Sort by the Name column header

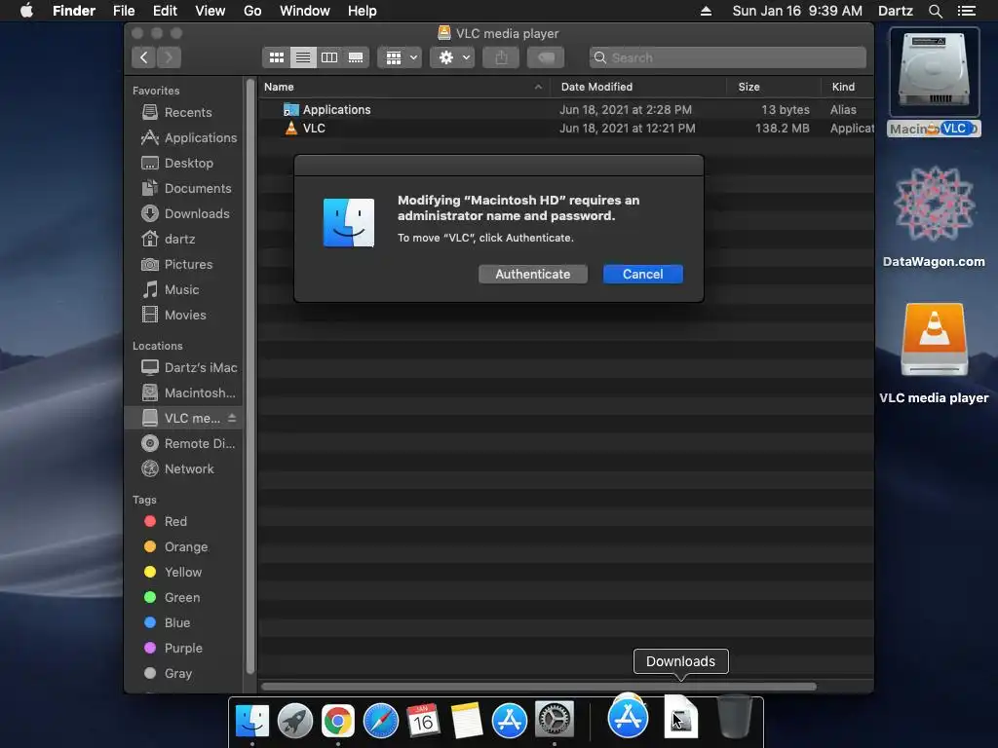[x=404, y=87]
